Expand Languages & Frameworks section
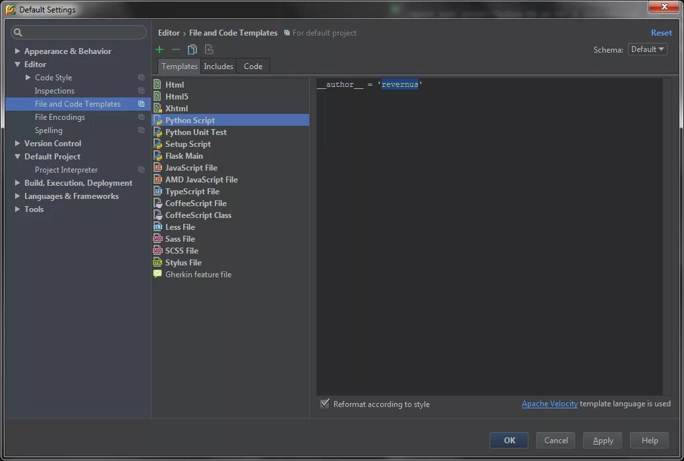 point(17,196)
